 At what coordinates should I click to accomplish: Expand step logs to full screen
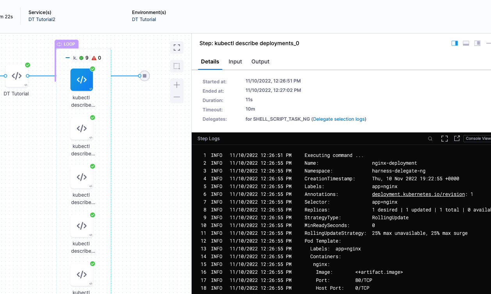coord(444,139)
